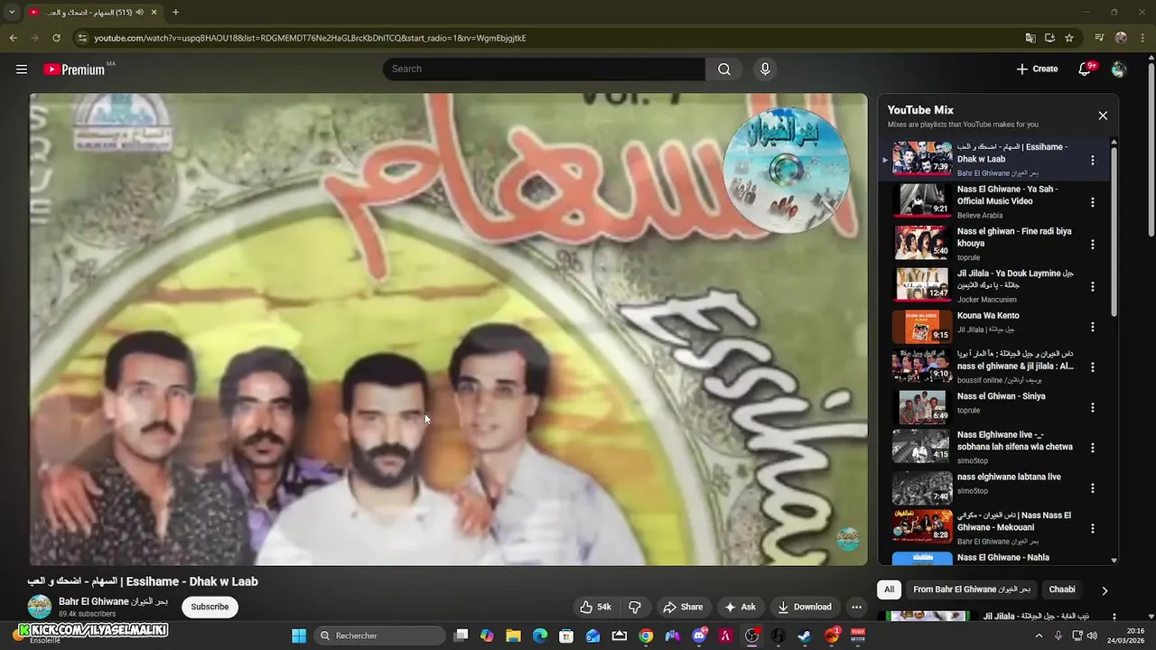Open options for Nass el Ghiwan - Siniya
1156x650 pixels.
coord(1092,407)
